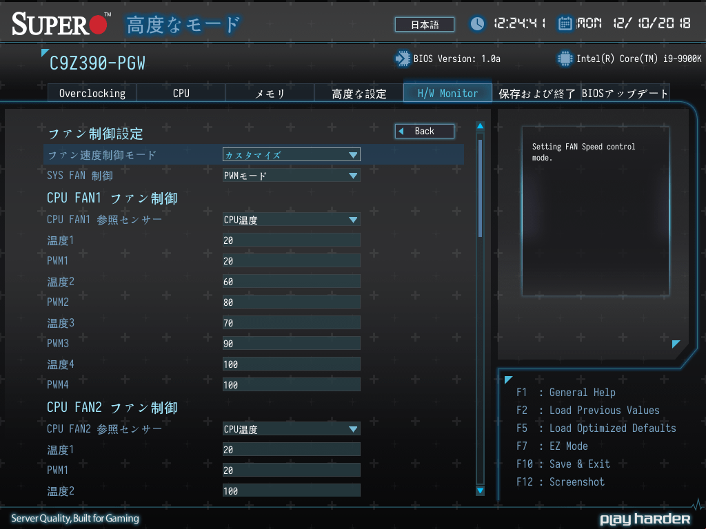706x529 pixels.
Task: Click the processor icon beside Intel Core i9-9900K
Action: point(565,59)
